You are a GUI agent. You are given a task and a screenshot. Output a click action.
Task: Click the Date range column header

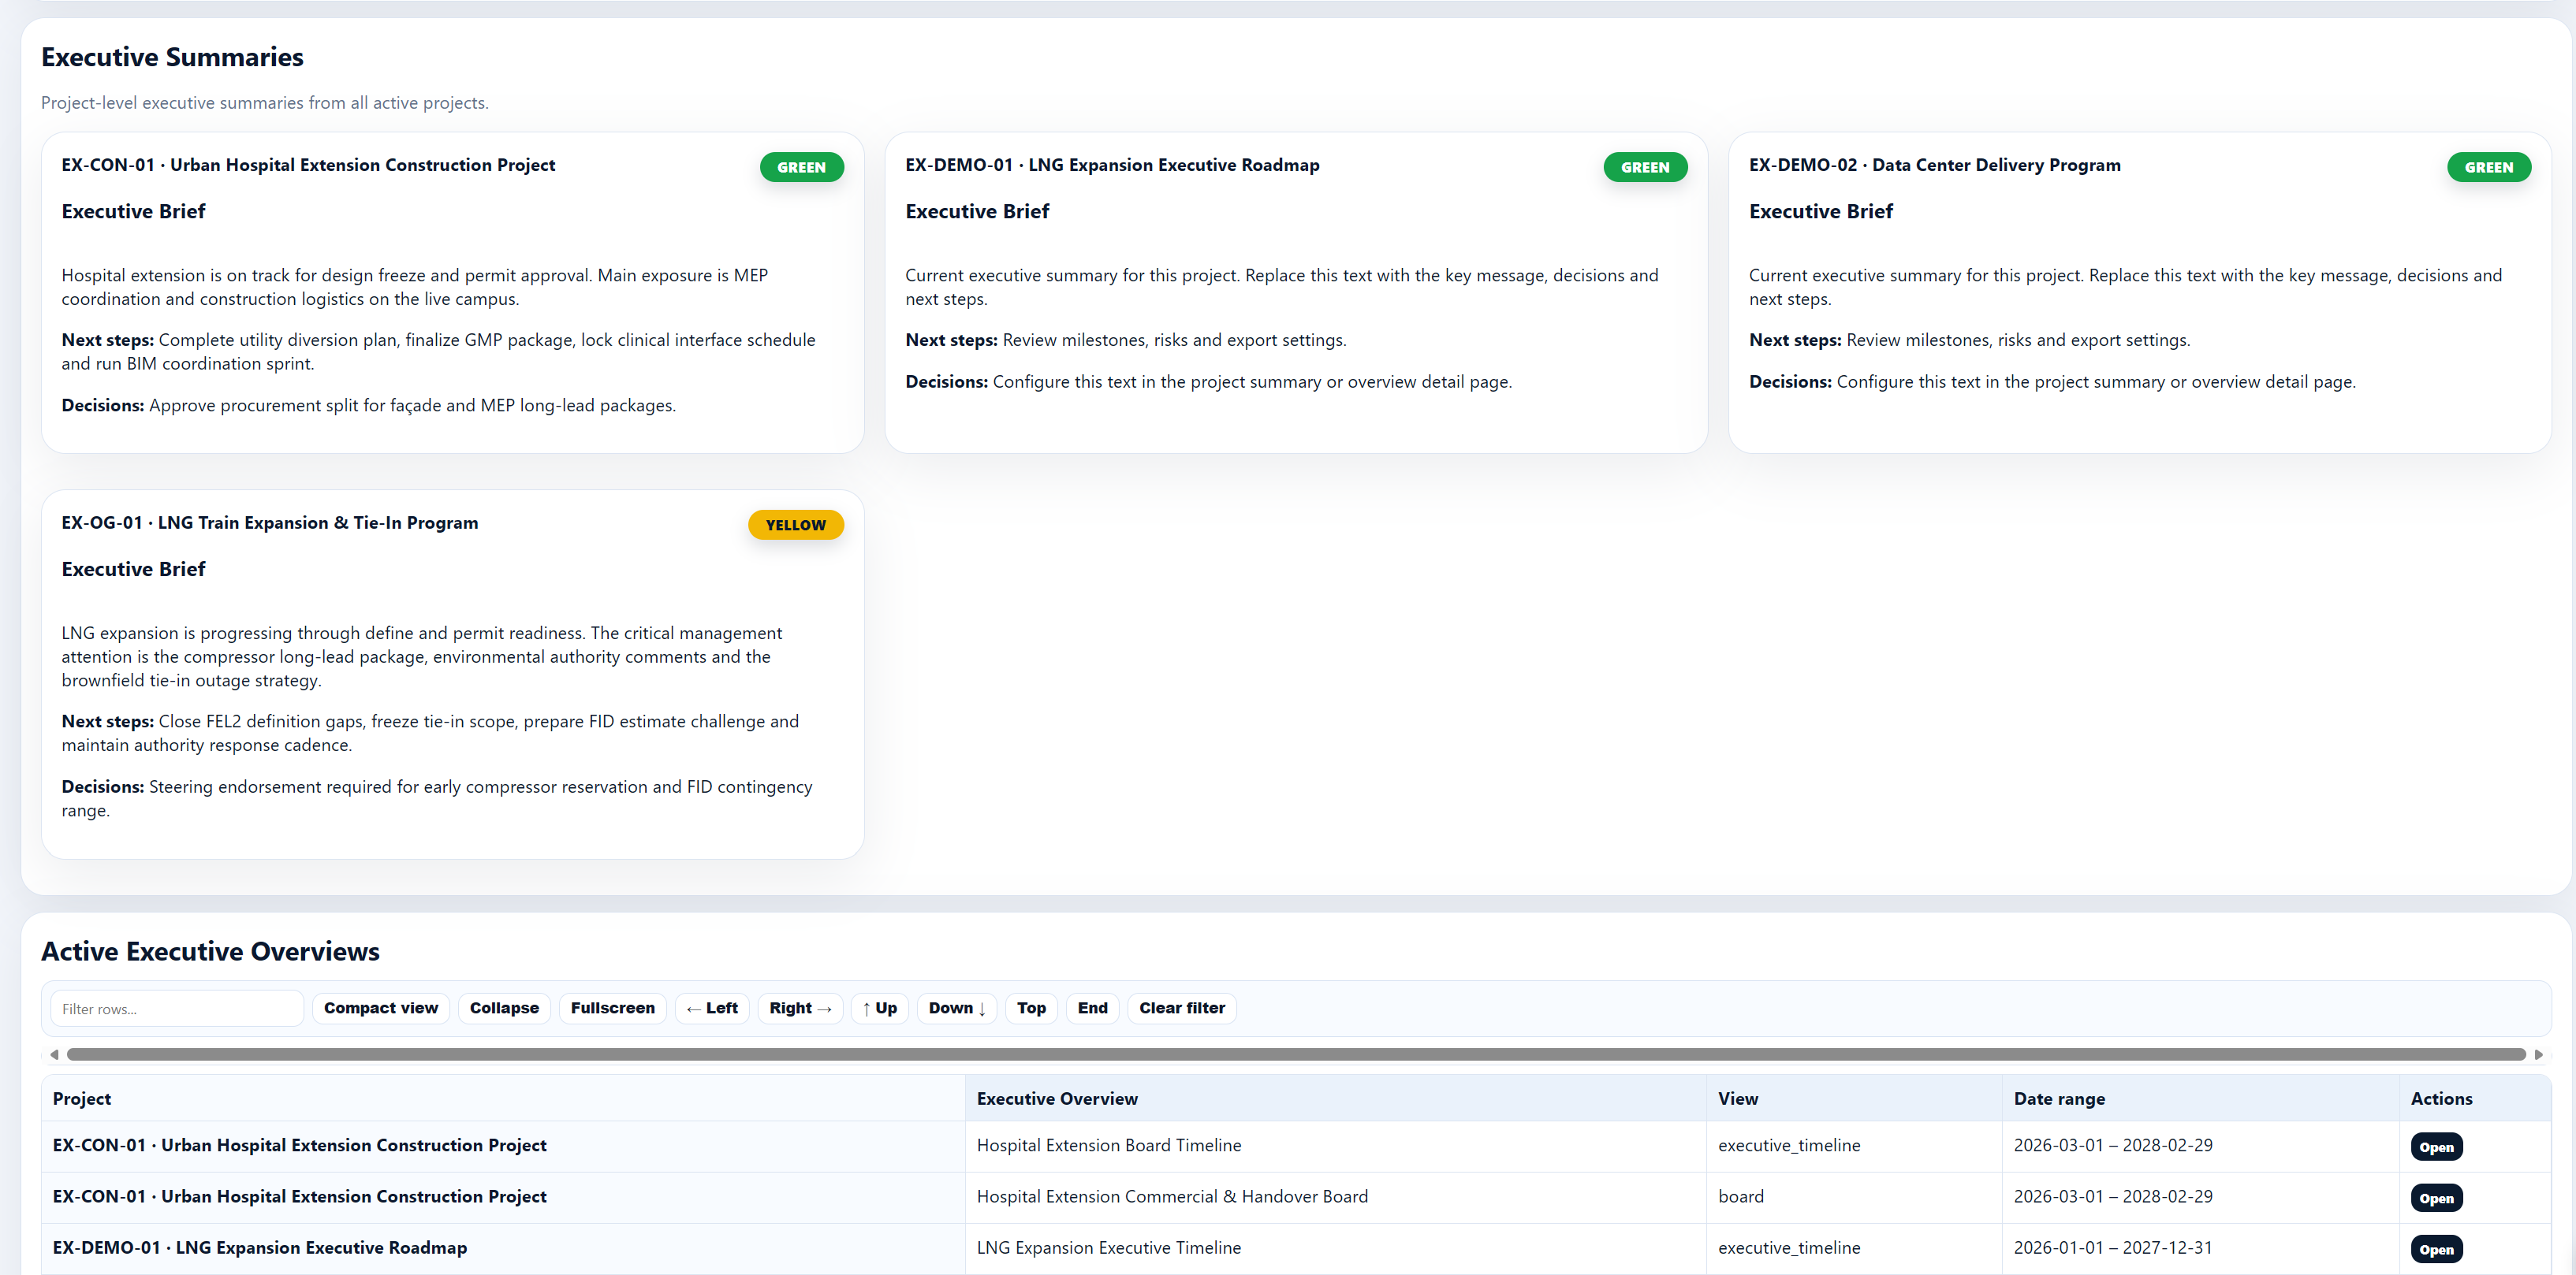(x=2200, y=1098)
